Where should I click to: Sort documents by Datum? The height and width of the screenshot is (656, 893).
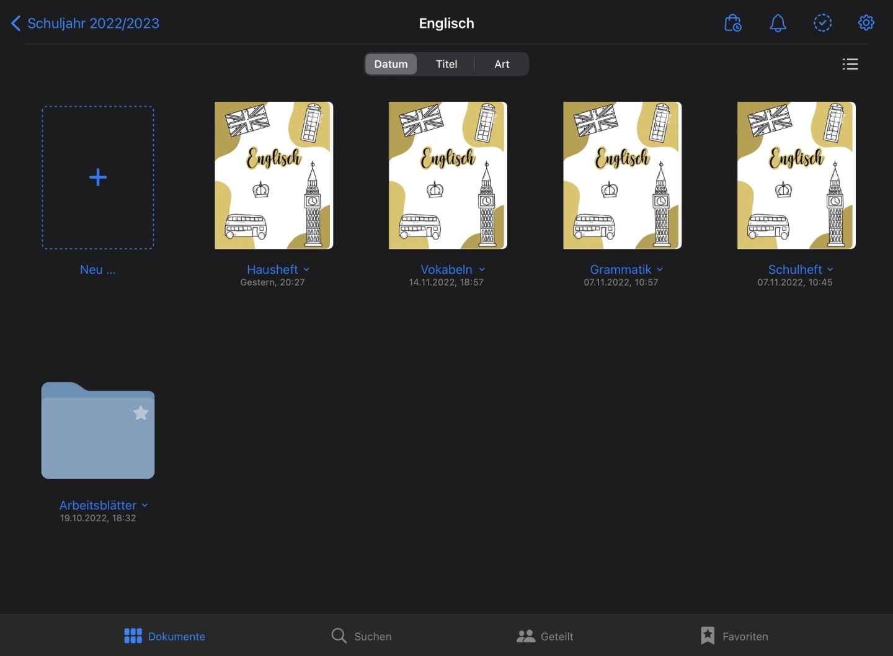[391, 64]
